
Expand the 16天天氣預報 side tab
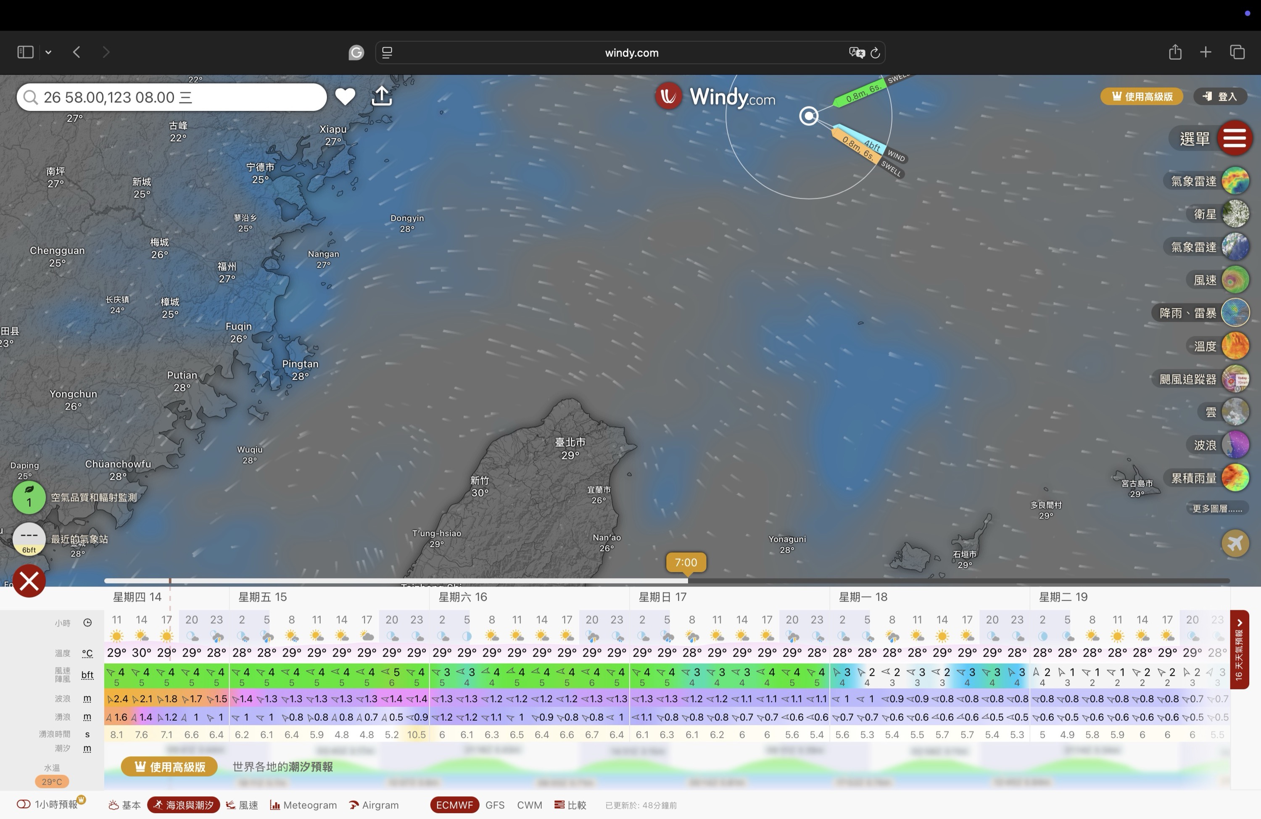pyautogui.click(x=1239, y=650)
